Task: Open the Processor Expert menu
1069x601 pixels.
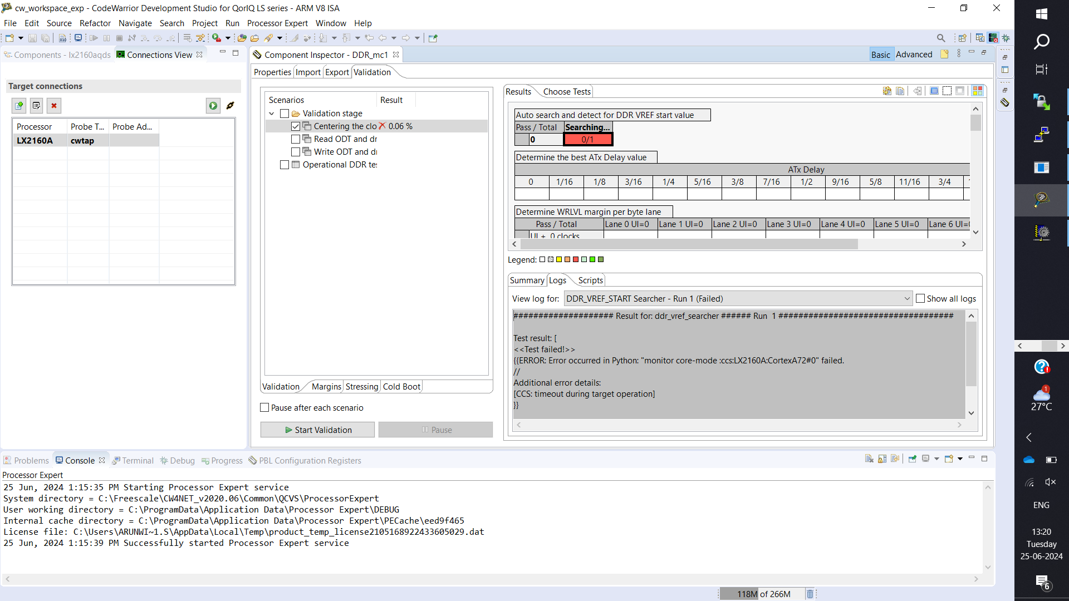Action: 277,23
